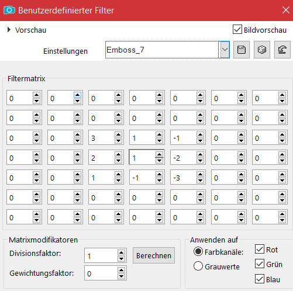
Task: Open the Einstellungen preset dropdown arrow
Action: [x=225, y=50]
